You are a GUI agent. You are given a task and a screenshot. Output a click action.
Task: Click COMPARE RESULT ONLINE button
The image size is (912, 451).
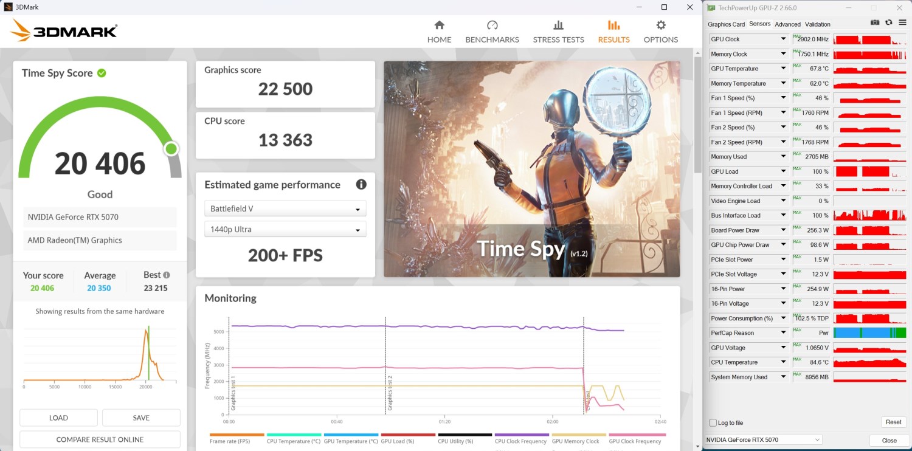(100, 439)
